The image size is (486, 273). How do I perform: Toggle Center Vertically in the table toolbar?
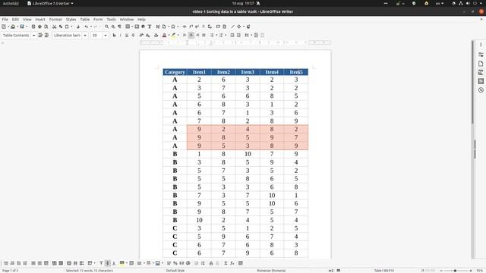pos(108,263)
